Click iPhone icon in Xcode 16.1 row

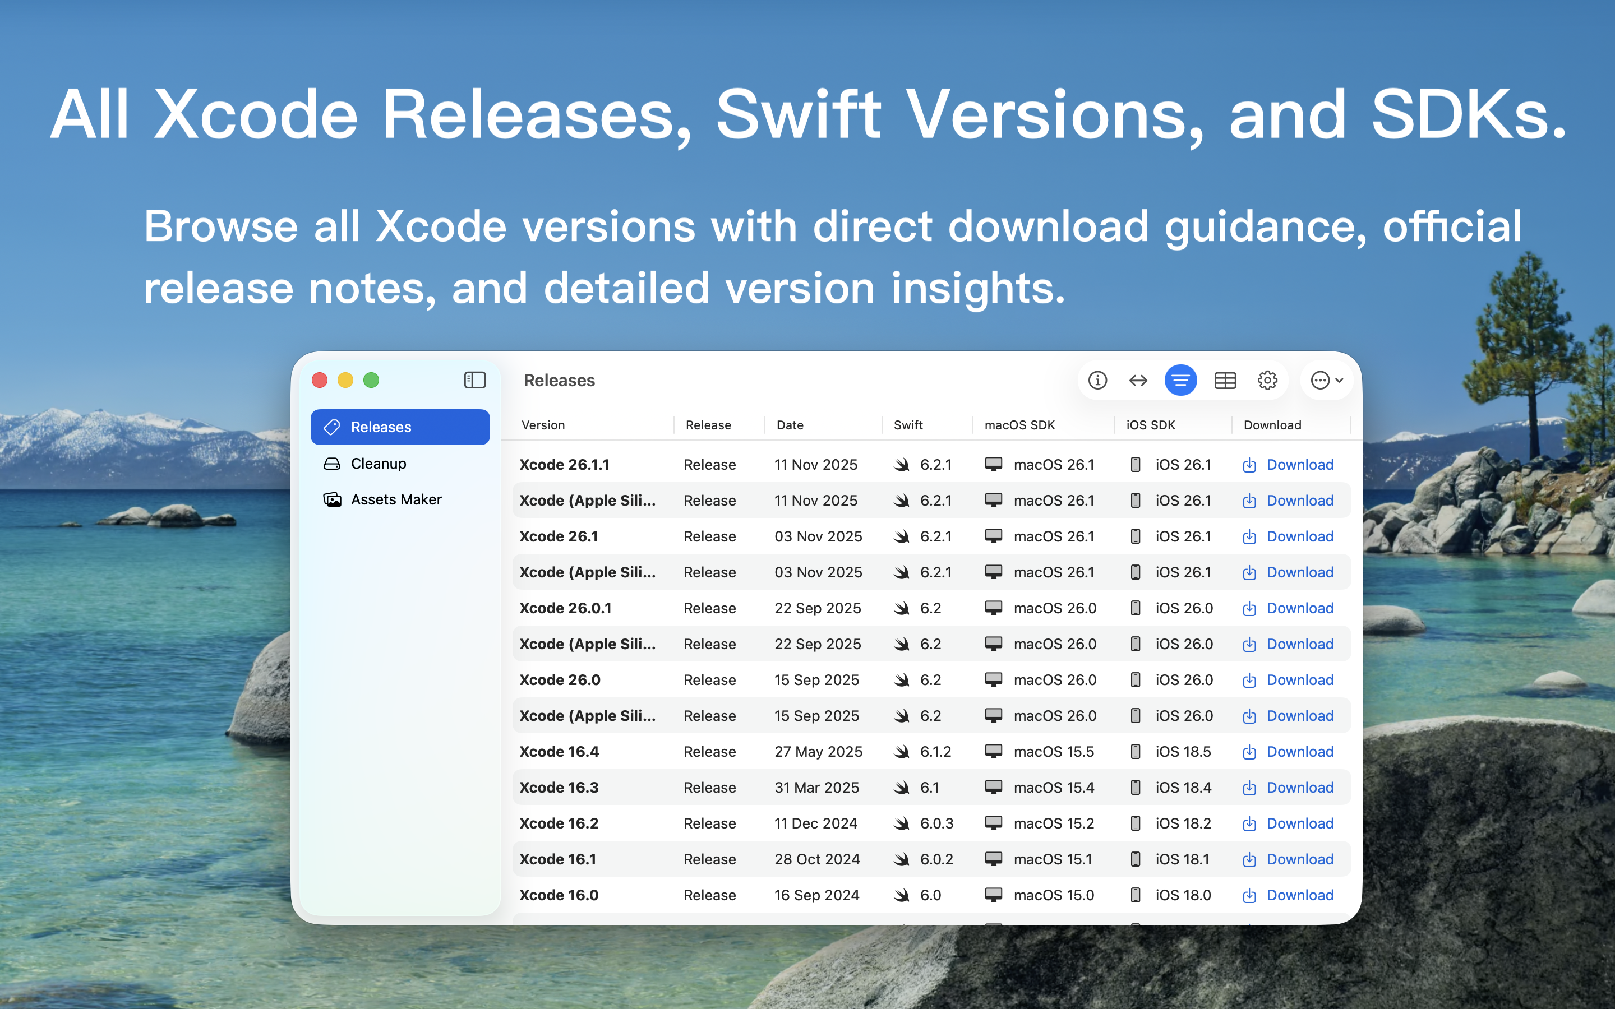coord(1135,859)
